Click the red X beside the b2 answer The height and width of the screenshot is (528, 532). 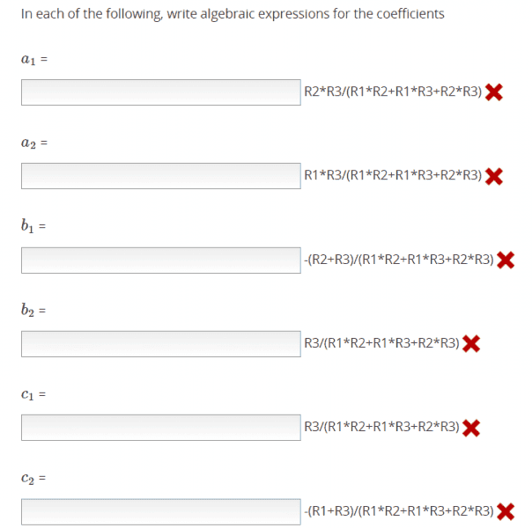tap(471, 343)
